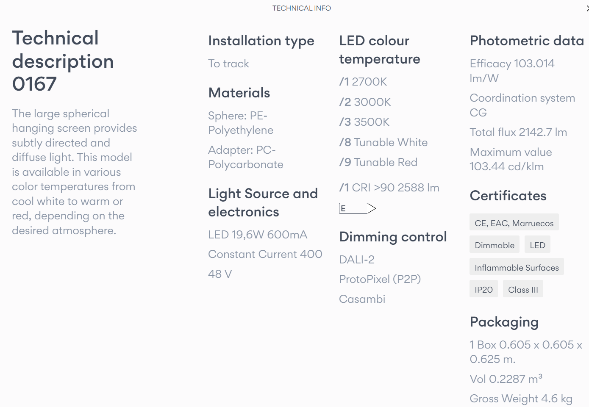The width and height of the screenshot is (589, 407).
Task: Click the Technical Info header title
Action: pyautogui.click(x=301, y=8)
